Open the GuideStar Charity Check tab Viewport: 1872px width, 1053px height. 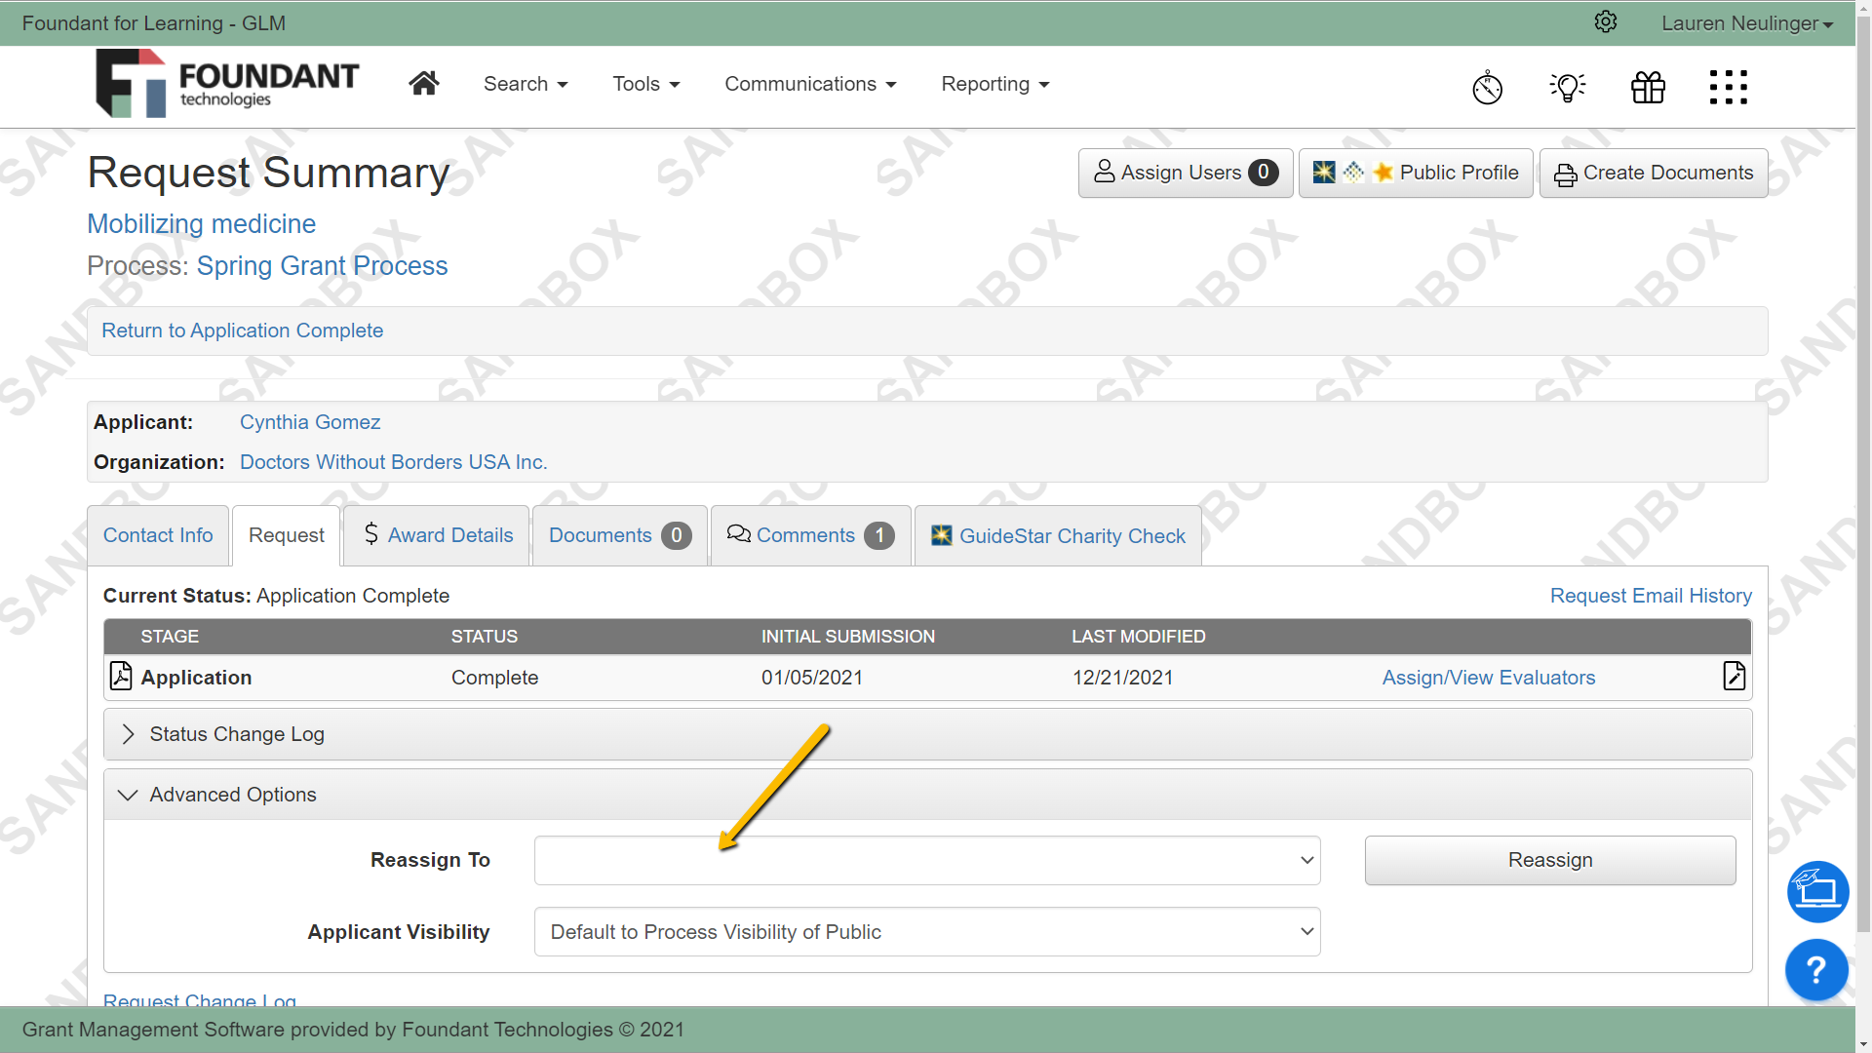[x=1058, y=535]
